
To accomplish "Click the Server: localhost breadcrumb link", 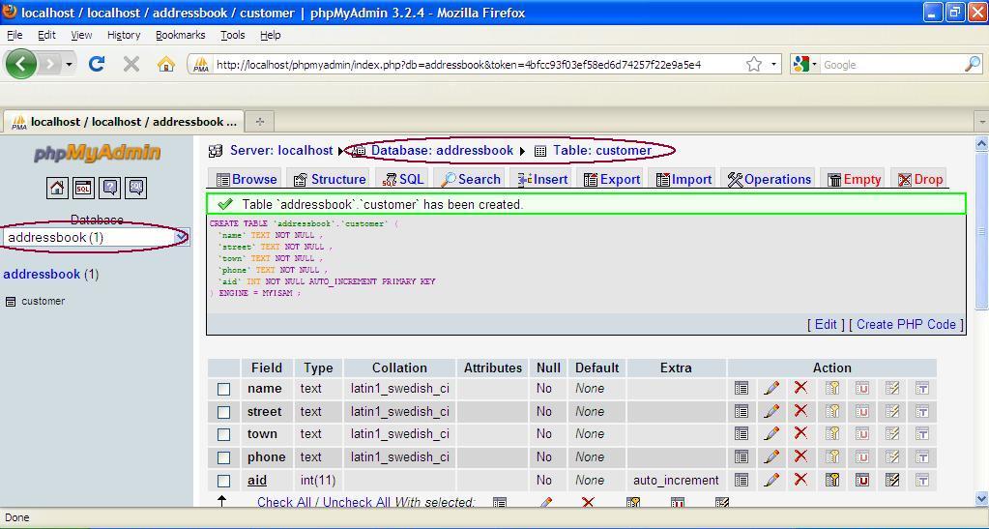I will point(281,150).
